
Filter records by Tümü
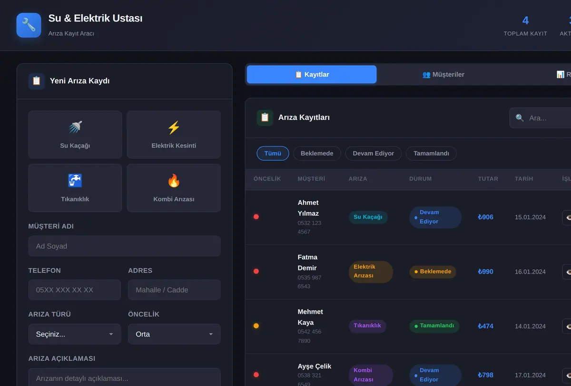pyautogui.click(x=273, y=153)
